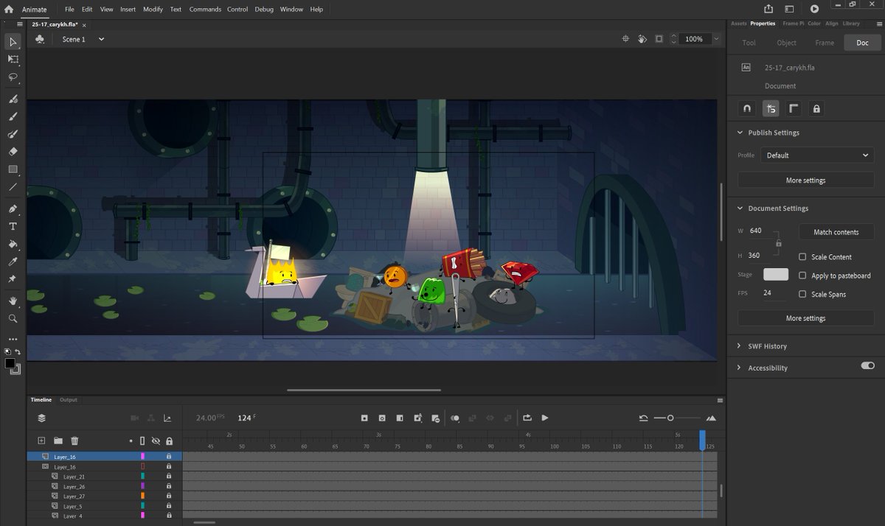Open the Edit Toolbar three-dots menu
885x526 pixels.
point(13,339)
